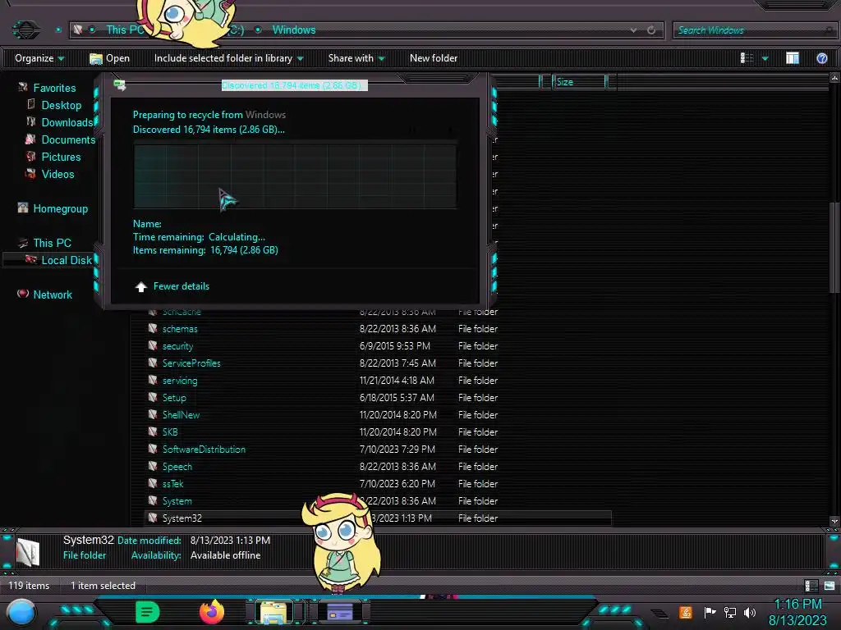The image size is (841, 630).
Task: Select the SoftwareDistribution folder
Action: point(204,449)
